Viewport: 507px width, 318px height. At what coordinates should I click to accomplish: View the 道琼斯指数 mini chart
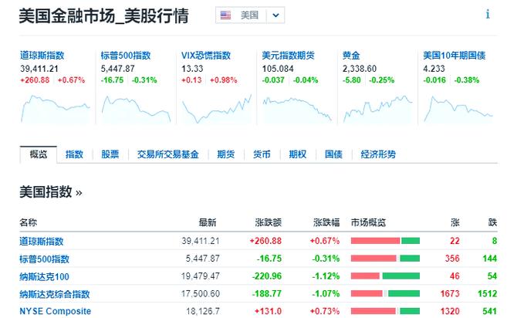[x=56, y=109]
